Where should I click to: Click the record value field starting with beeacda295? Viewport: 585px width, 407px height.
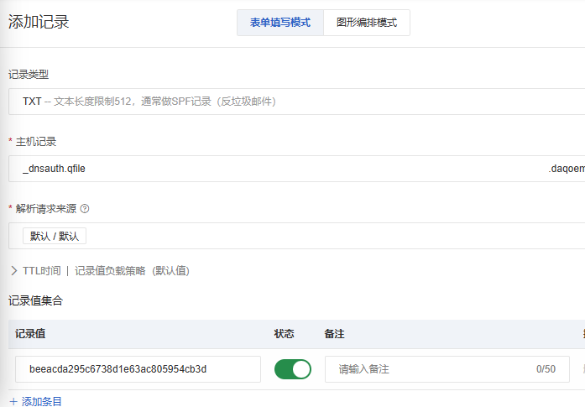pyautogui.click(x=138, y=369)
